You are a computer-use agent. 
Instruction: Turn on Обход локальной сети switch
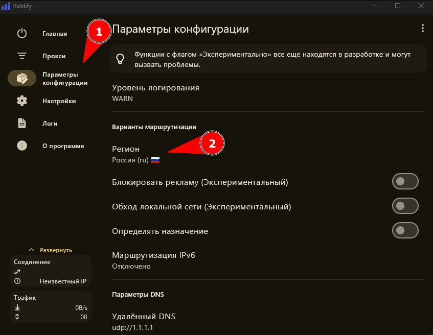coord(405,206)
